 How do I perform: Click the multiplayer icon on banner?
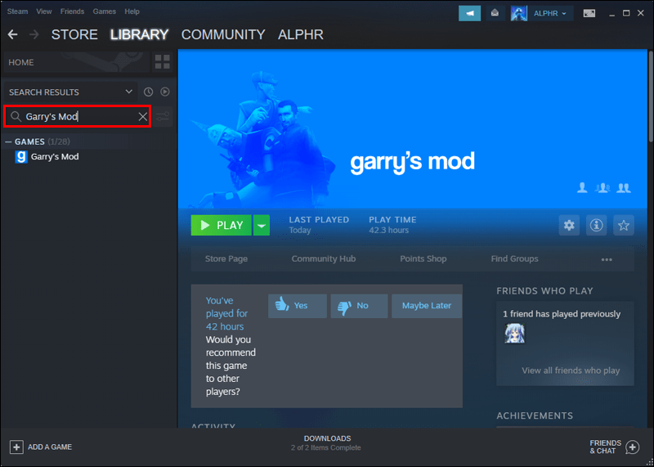tap(624, 188)
